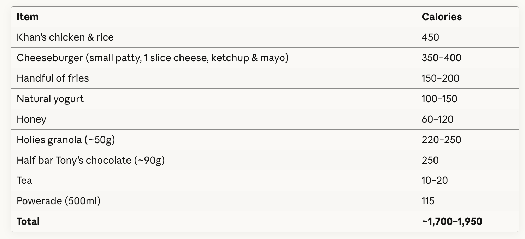Select the "Handful of fries" cell
The width and height of the screenshot is (525, 239).
click(x=53, y=78)
